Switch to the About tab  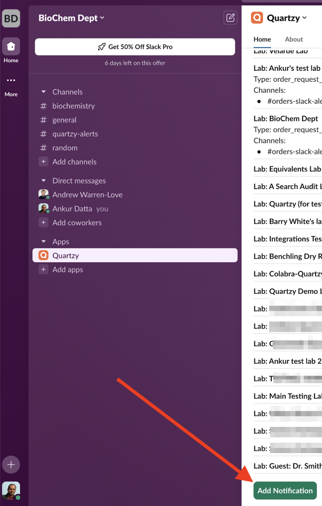tap(294, 39)
